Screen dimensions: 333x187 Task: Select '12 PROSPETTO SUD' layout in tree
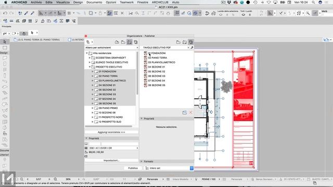tap(110, 122)
